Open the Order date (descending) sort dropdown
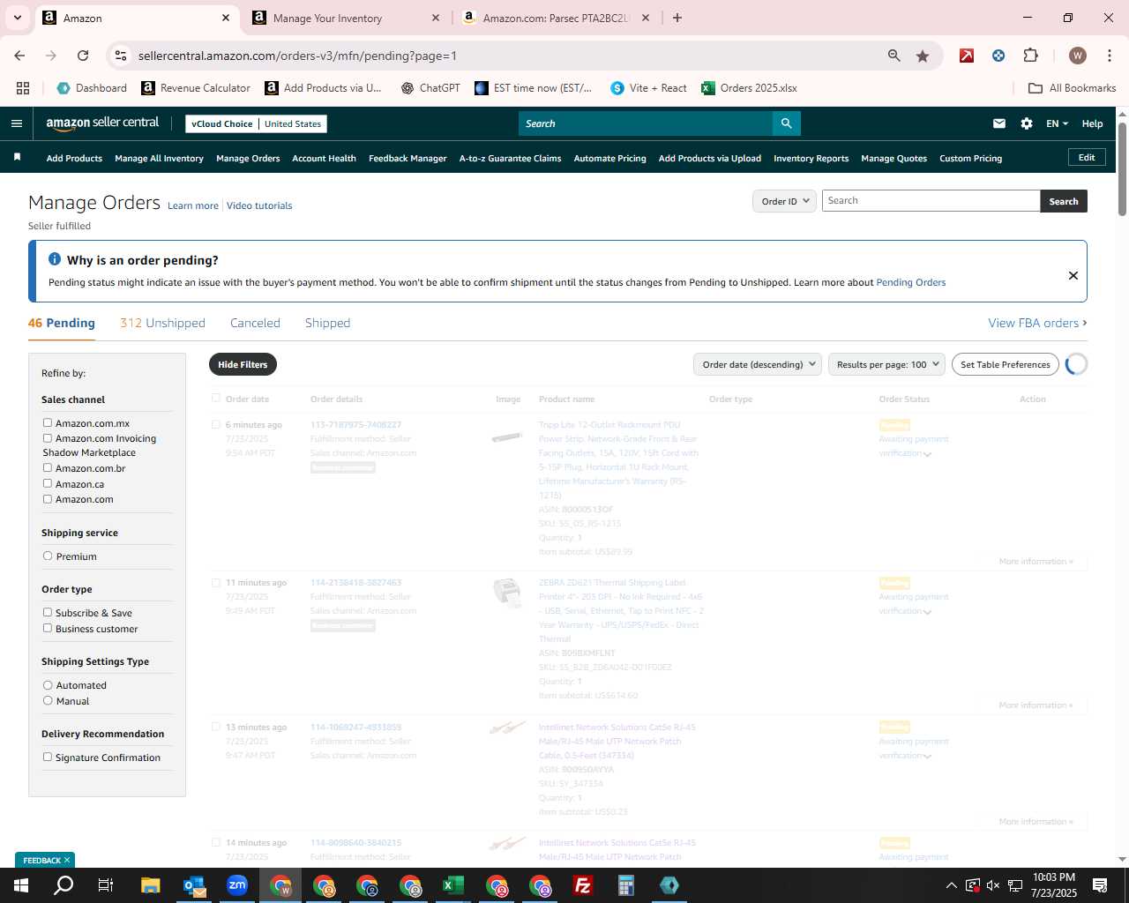This screenshot has height=903, width=1129. tap(758, 364)
